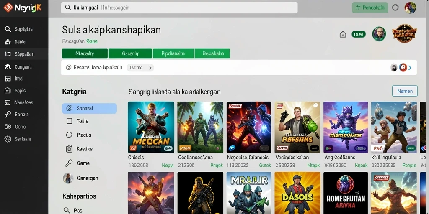
Task: Open the Ceellanoes Vina jungle soldiers thumbnail
Action: click(200, 127)
